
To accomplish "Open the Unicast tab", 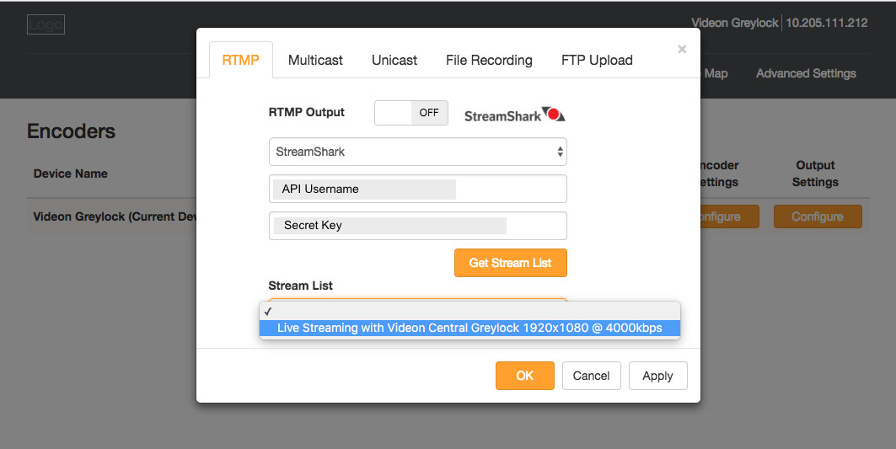I will (394, 60).
